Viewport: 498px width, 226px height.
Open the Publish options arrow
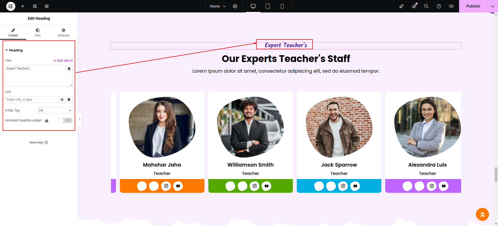click(493, 6)
